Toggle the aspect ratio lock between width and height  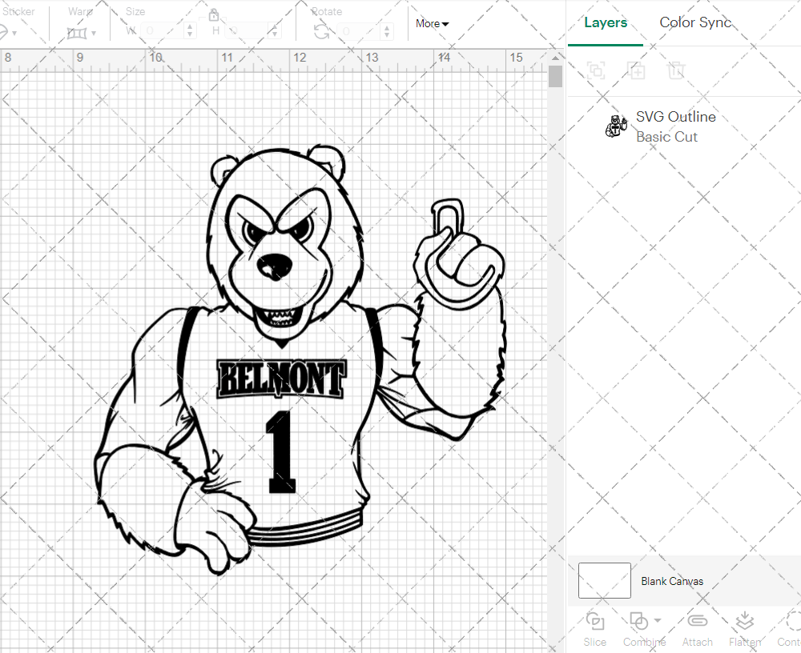coord(214,15)
